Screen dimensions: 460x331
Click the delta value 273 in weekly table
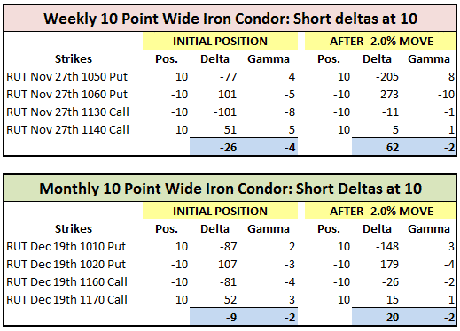(389, 95)
